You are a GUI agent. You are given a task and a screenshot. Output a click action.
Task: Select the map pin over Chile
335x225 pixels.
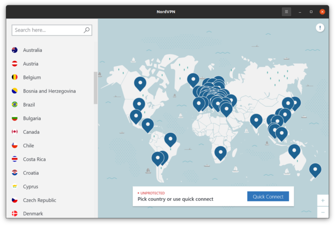(x=158, y=158)
